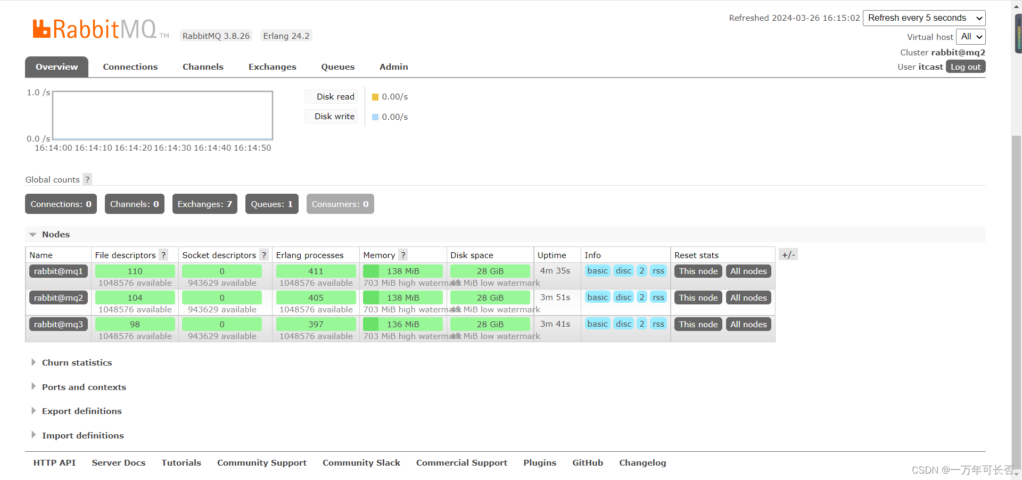Reset stats for This node on rabbit@mq2
Viewport: 1022px width, 480px height.
[x=698, y=297]
